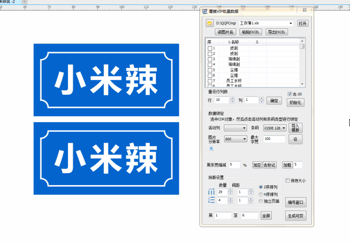The width and height of the screenshot is (350, 244).
Task: Click the 加空 button
Action: click(x=257, y=165)
